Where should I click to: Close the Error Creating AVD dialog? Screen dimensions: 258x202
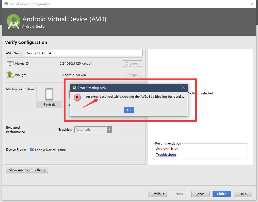[184, 88]
